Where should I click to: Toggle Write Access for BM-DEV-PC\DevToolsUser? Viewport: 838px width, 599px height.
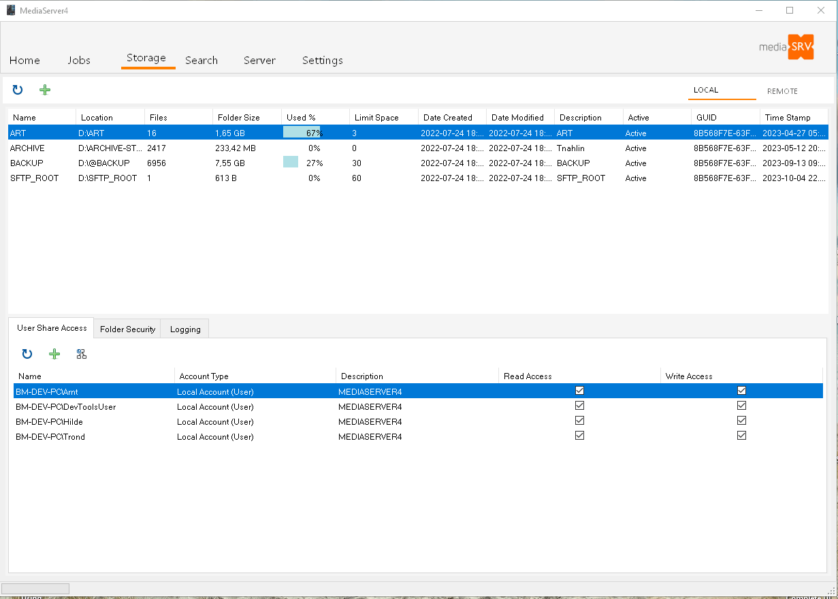pos(741,406)
